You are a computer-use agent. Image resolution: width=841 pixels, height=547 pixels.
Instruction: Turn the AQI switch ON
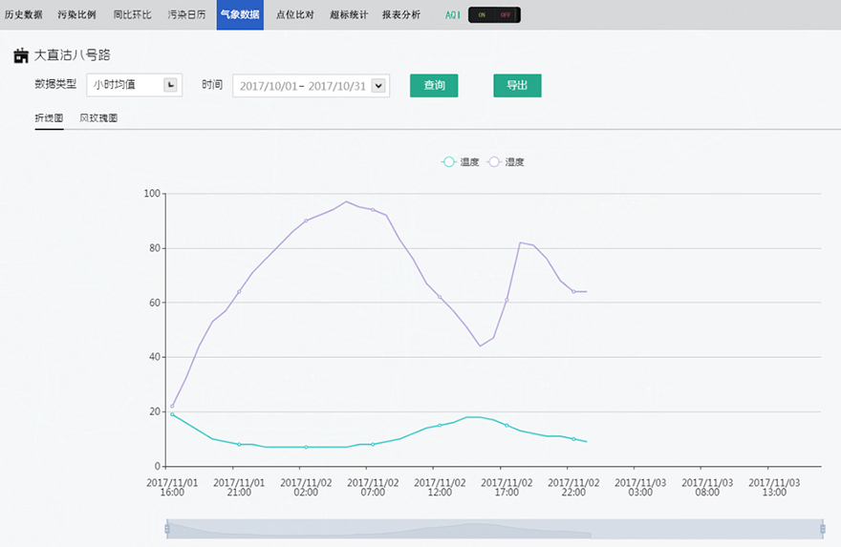[482, 15]
